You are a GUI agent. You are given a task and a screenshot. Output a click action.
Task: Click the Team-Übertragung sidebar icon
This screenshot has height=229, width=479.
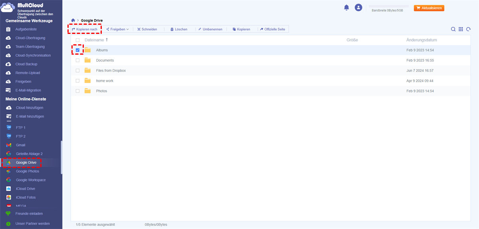point(8,47)
